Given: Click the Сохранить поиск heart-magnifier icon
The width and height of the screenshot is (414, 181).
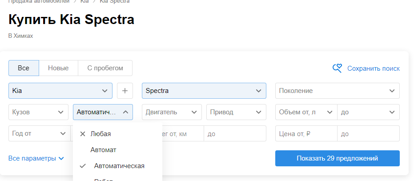Looking at the screenshot, I should click(337, 68).
